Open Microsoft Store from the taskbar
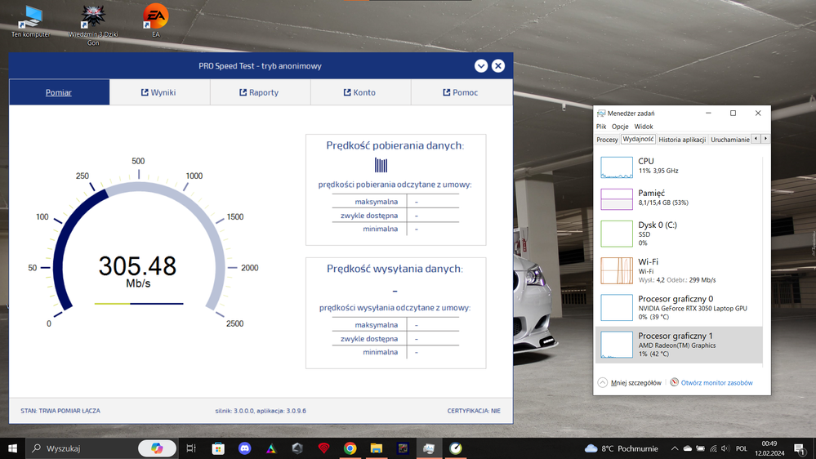Viewport: 816px width, 459px height. tap(218, 448)
